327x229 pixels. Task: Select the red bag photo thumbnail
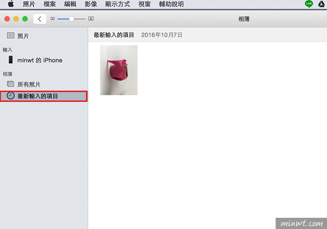[x=119, y=70]
